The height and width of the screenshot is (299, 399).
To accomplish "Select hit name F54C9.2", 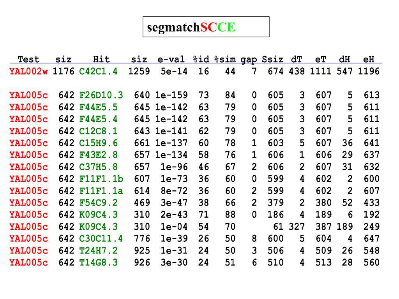I will pos(98,202).
